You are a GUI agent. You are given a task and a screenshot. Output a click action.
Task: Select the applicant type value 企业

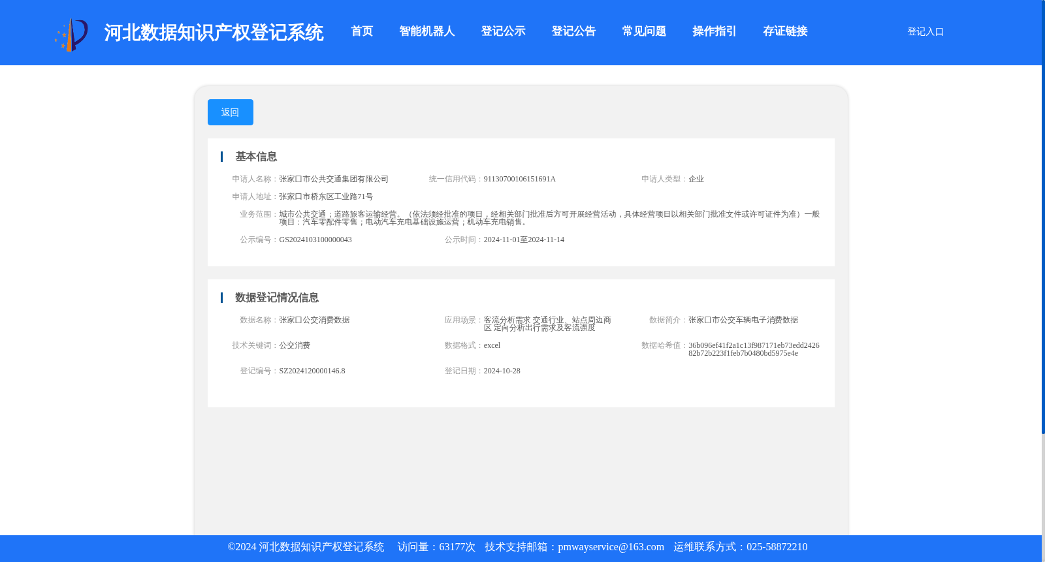pyautogui.click(x=696, y=179)
